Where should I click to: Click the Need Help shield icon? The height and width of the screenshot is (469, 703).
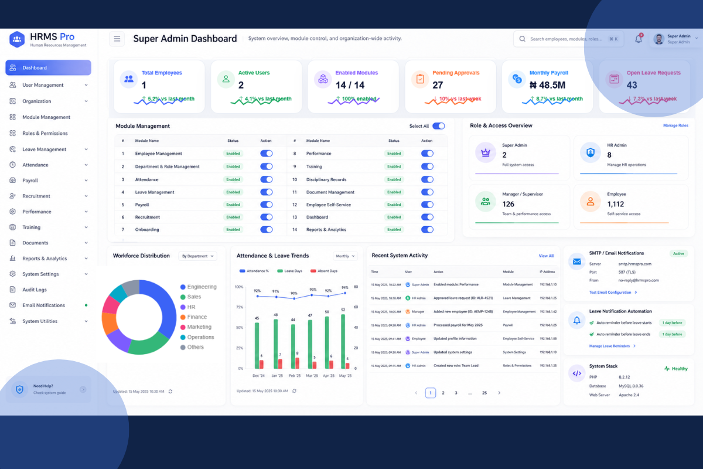tap(19, 389)
